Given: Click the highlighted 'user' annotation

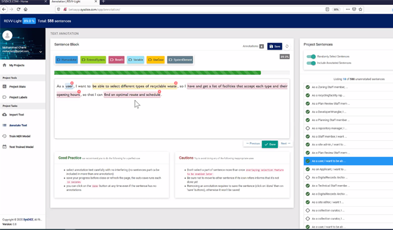Looking at the screenshot, I should tap(69, 86).
